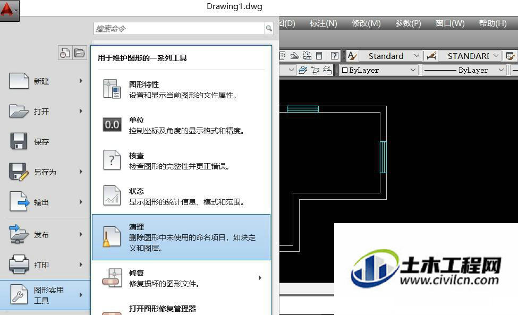Open the Layer States Manager icon
Image resolution: width=518 pixels, height=315 pixels.
click(x=327, y=70)
